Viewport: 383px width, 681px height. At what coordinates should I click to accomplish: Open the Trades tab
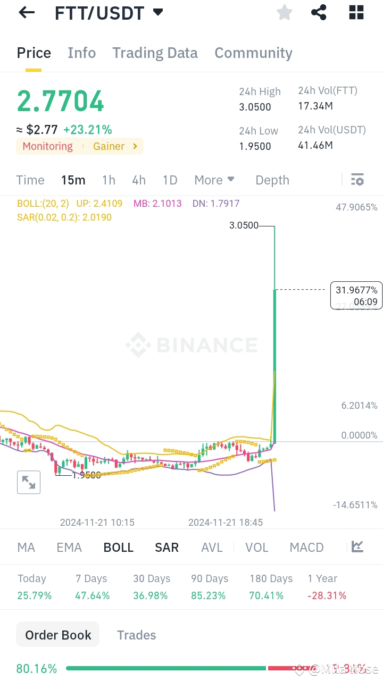(x=136, y=635)
